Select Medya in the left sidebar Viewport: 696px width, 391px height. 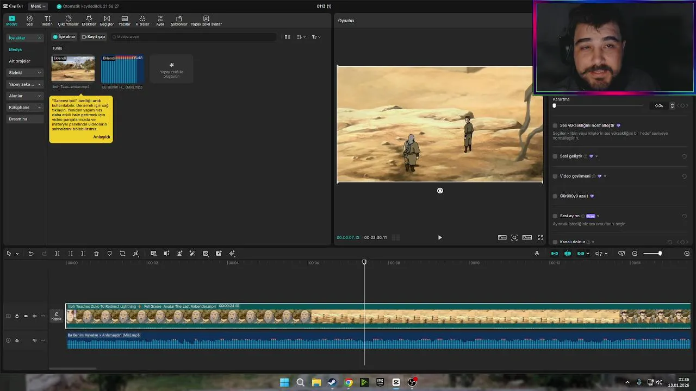(15, 49)
